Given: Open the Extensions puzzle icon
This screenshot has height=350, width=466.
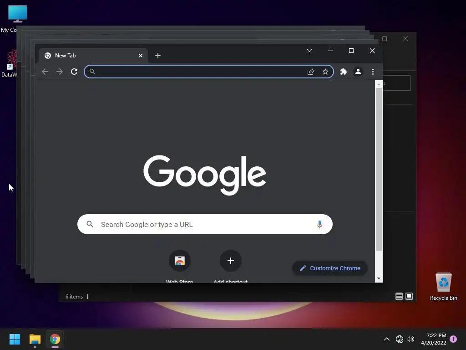Looking at the screenshot, I should pyautogui.click(x=344, y=72).
